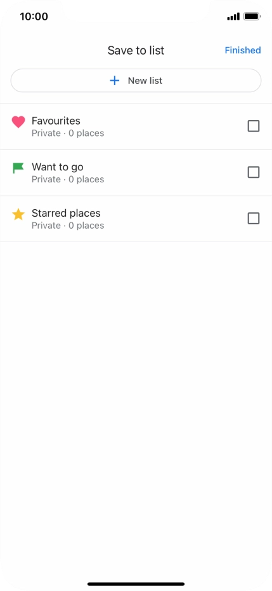The height and width of the screenshot is (591, 272).
Task: Tap Want to go "Private · 0 places" subtitle
Action: tap(68, 179)
